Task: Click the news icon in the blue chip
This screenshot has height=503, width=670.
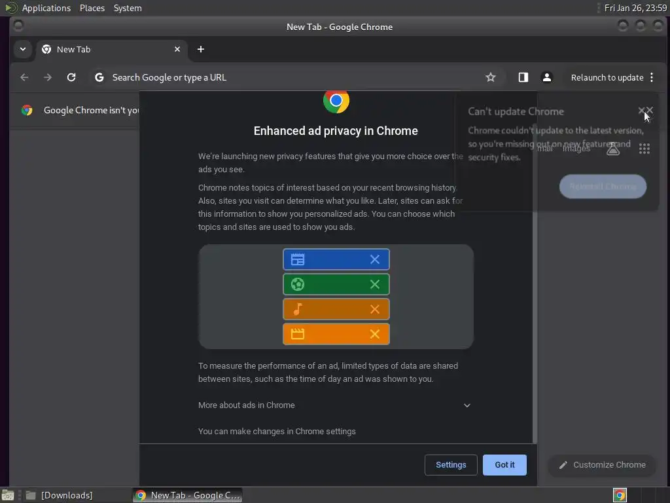Action: click(x=298, y=259)
